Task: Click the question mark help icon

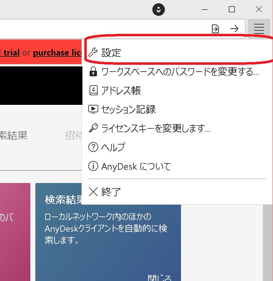Action: click(x=93, y=147)
